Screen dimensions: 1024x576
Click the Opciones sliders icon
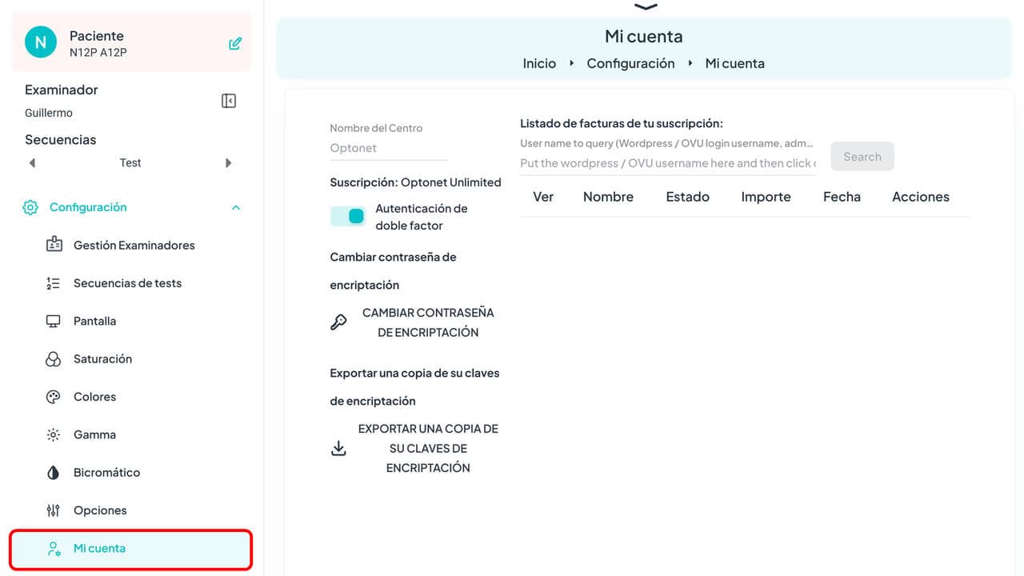point(54,510)
